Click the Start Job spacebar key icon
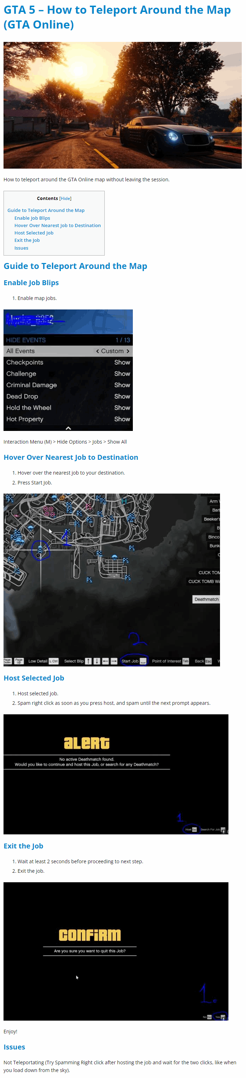Viewport: 246px width, 1078px height. pos(143,661)
